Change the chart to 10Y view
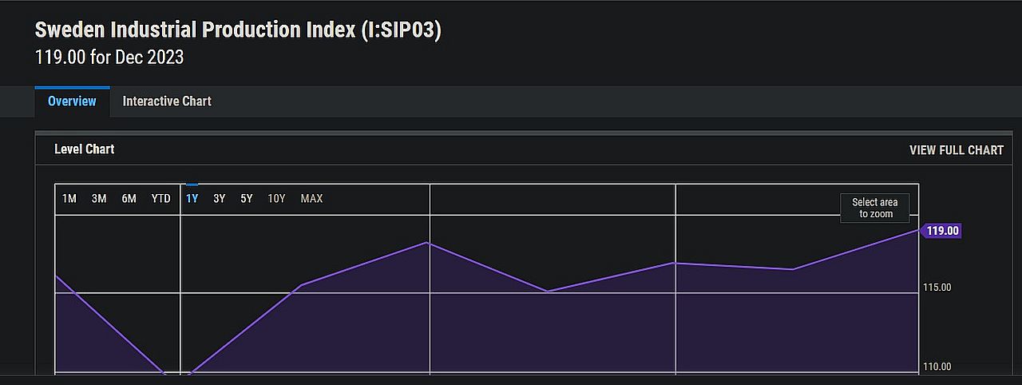 [276, 199]
